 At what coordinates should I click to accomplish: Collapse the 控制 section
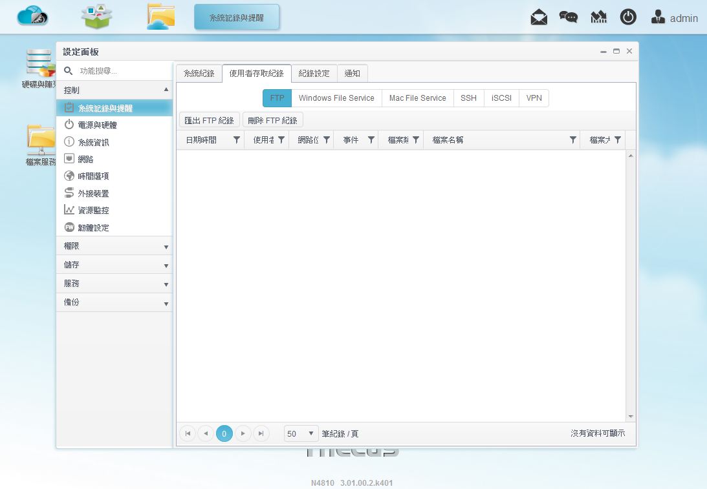[x=114, y=90]
